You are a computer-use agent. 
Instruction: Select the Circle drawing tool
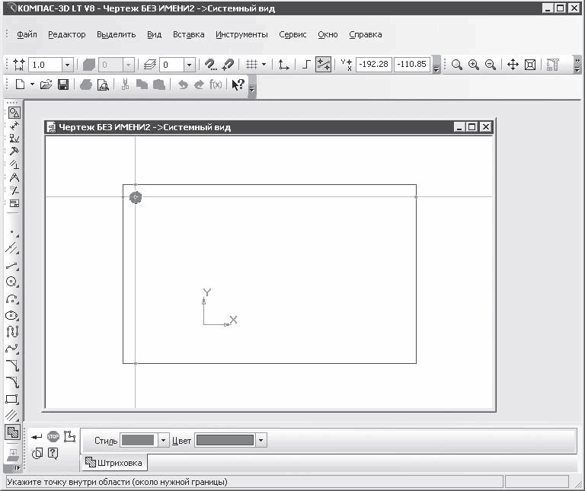click(11, 282)
